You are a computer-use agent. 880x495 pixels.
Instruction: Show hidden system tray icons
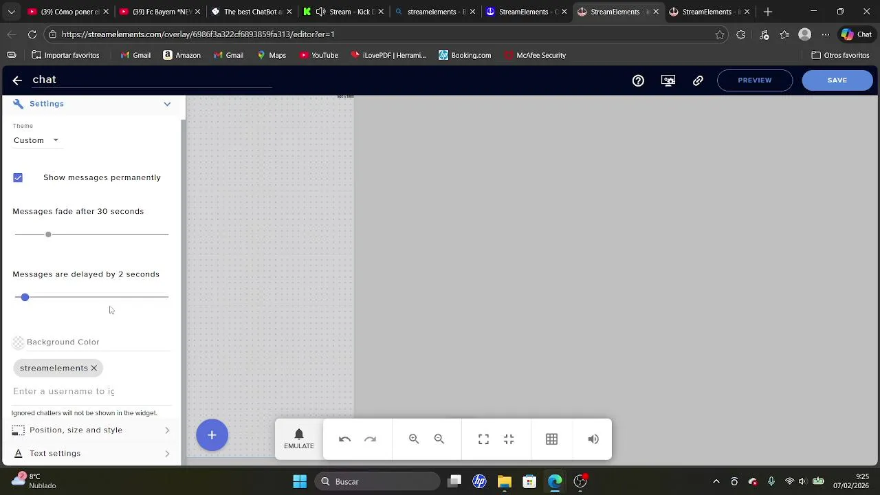pos(716,482)
